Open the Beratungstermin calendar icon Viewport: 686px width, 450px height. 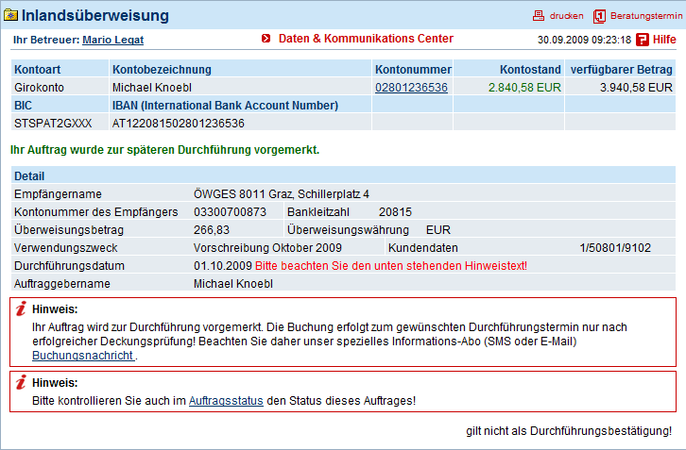599,16
